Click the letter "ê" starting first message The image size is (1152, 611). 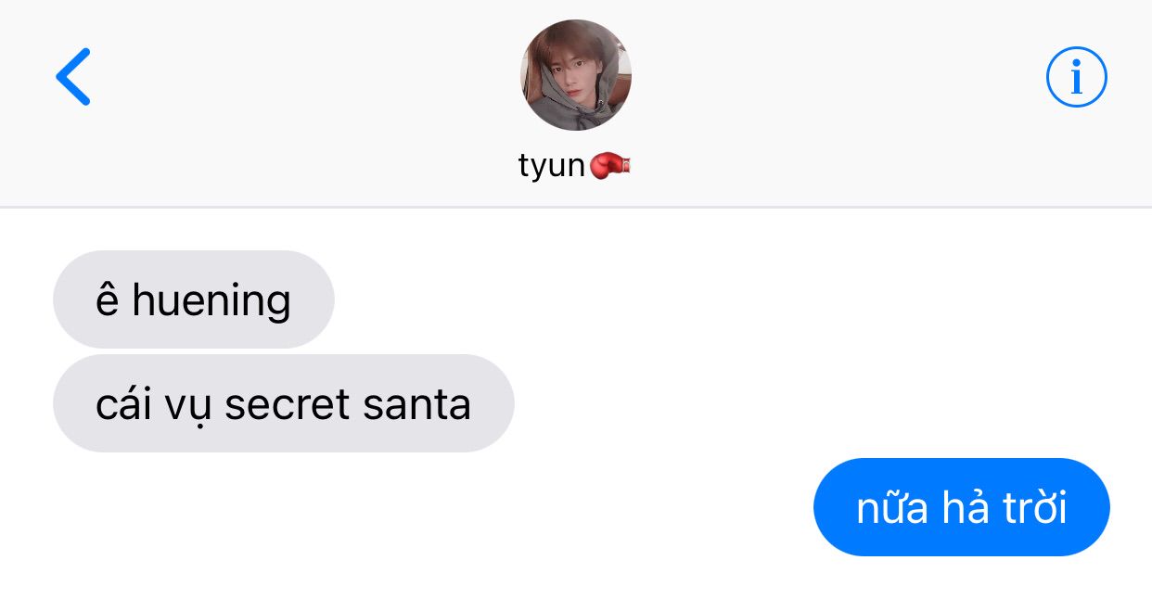pyautogui.click(x=108, y=300)
